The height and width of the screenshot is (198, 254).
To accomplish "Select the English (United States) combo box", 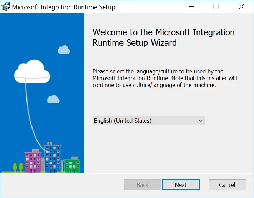I will click(145, 121).
